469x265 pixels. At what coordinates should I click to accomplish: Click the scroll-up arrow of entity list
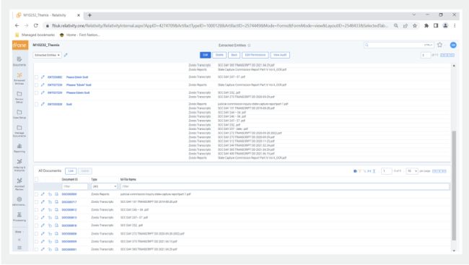(x=454, y=66)
